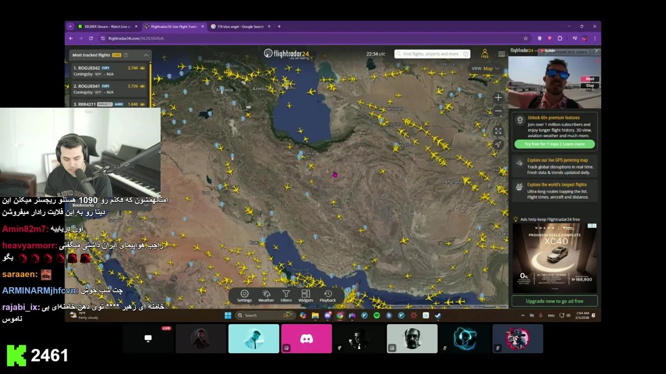Select ROGUE041 in most tracked flights
The image size is (666, 374).
(x=110, y=89)
